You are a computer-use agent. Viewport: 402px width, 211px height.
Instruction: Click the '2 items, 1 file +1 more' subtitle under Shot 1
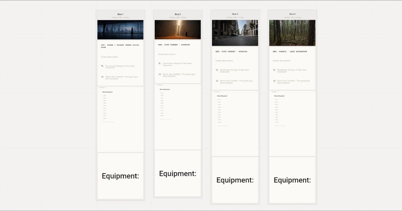(120, 17)
